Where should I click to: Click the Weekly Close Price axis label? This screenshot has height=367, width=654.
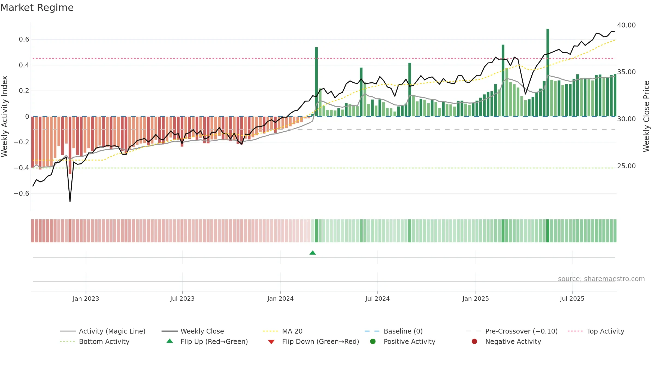[x=646, y=116]
